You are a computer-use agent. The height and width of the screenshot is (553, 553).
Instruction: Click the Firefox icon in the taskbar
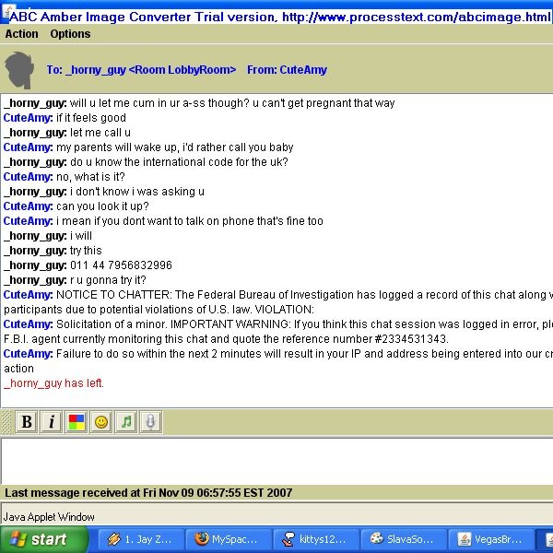pos(201,539)
